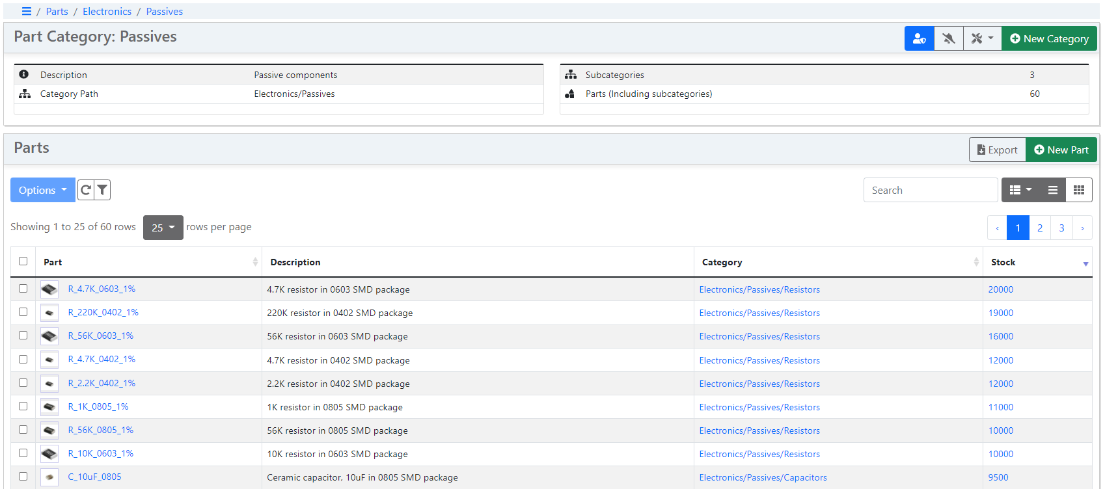Image resolution: width=1105 pixels, height=489 pixels.
Task: Select checkbox for R_4.7K_0603_1% row
Action: [23, 289]
